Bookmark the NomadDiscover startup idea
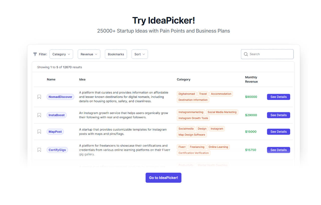The height and width of the screenshot is (205, 321). (x=39, y=97)
